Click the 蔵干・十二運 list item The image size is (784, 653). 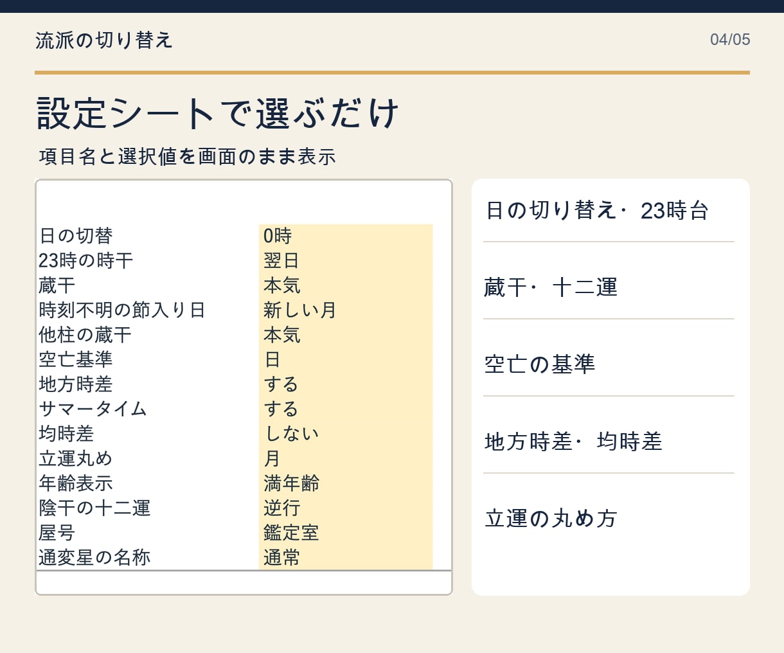551,287
